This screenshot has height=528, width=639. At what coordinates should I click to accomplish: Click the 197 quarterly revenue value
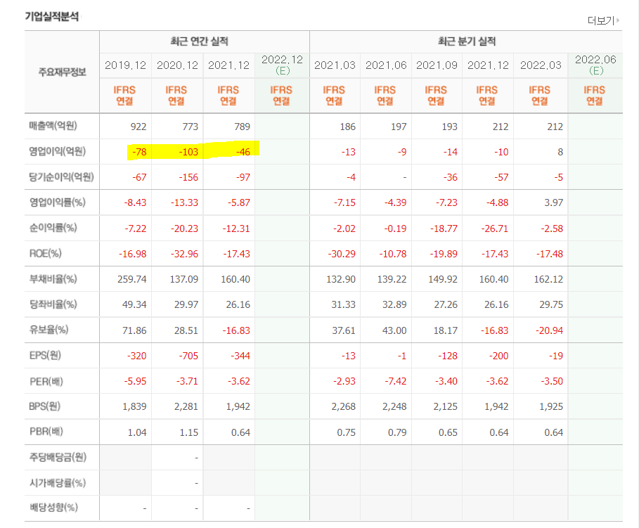pyautogui.click(x=399, y=127)
